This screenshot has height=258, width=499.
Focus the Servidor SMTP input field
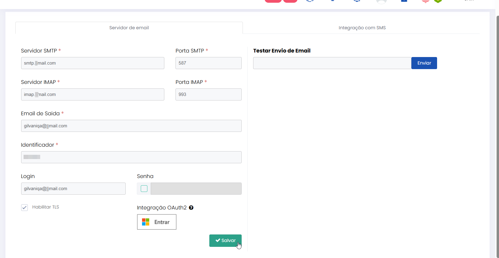[92, 63]
